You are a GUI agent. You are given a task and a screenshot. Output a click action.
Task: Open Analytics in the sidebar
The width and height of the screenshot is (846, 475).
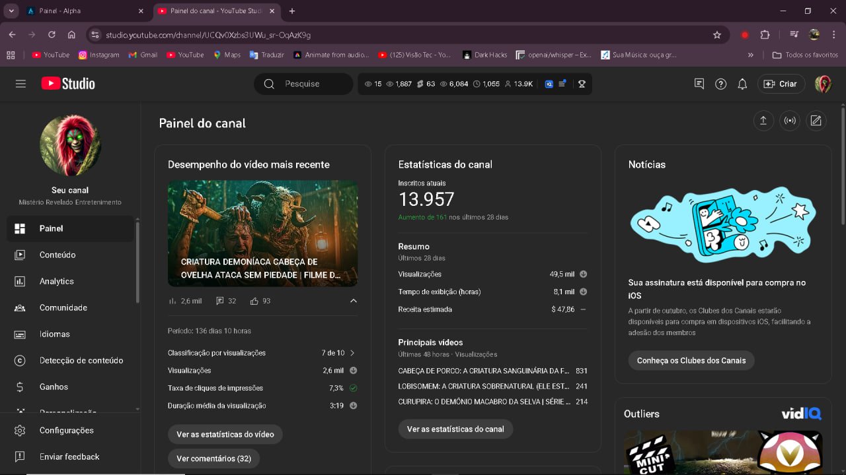tap(56, 281)
